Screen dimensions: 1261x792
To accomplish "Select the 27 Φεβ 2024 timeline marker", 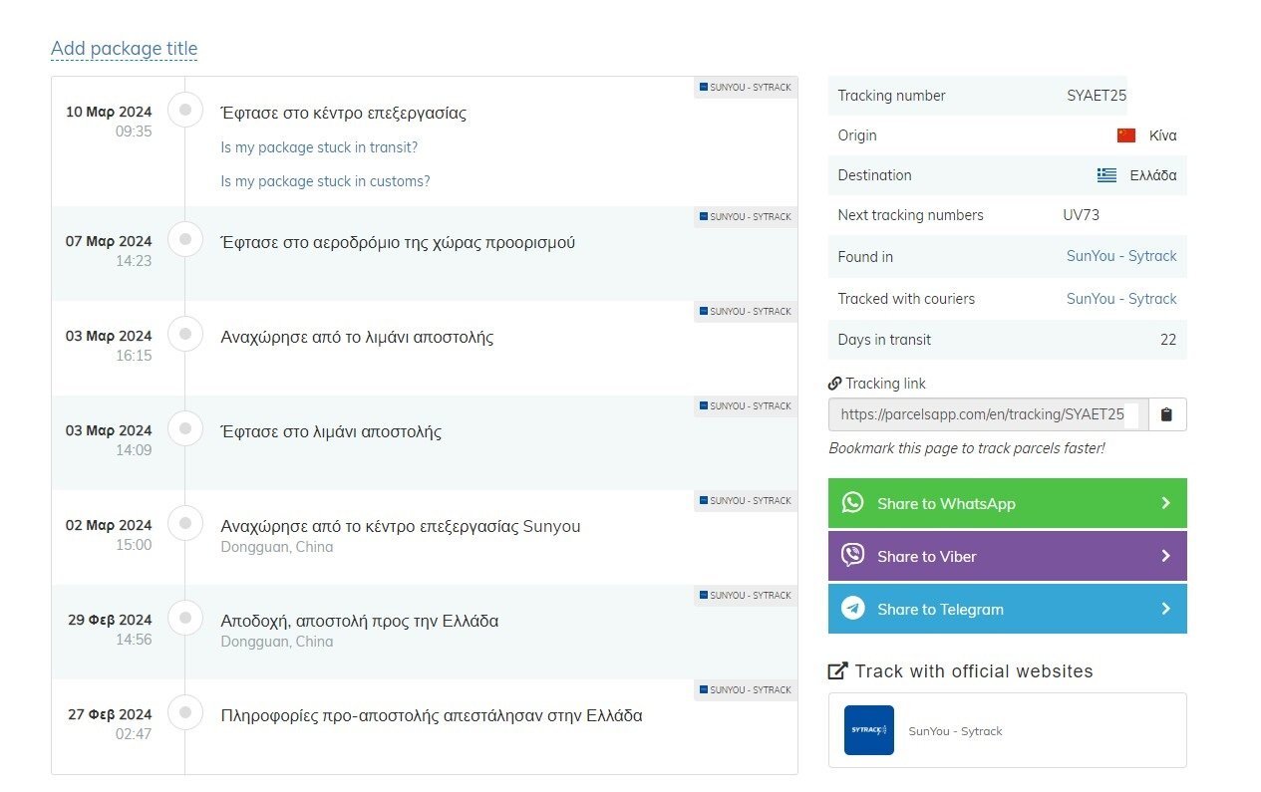I will (184, 712).
